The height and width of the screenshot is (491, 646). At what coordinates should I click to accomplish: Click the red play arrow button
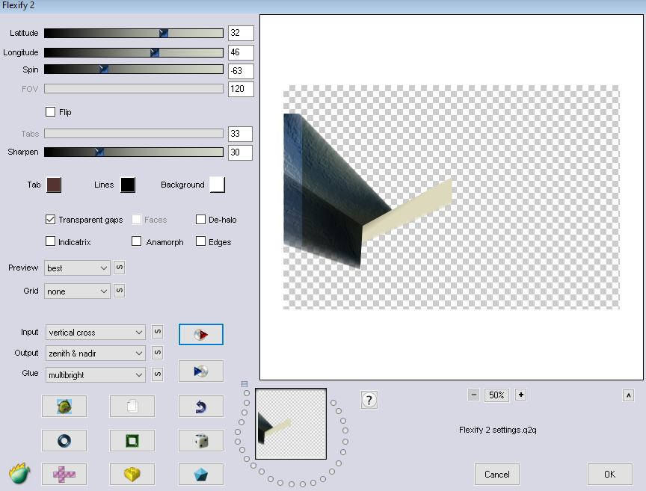coord(200,334)
